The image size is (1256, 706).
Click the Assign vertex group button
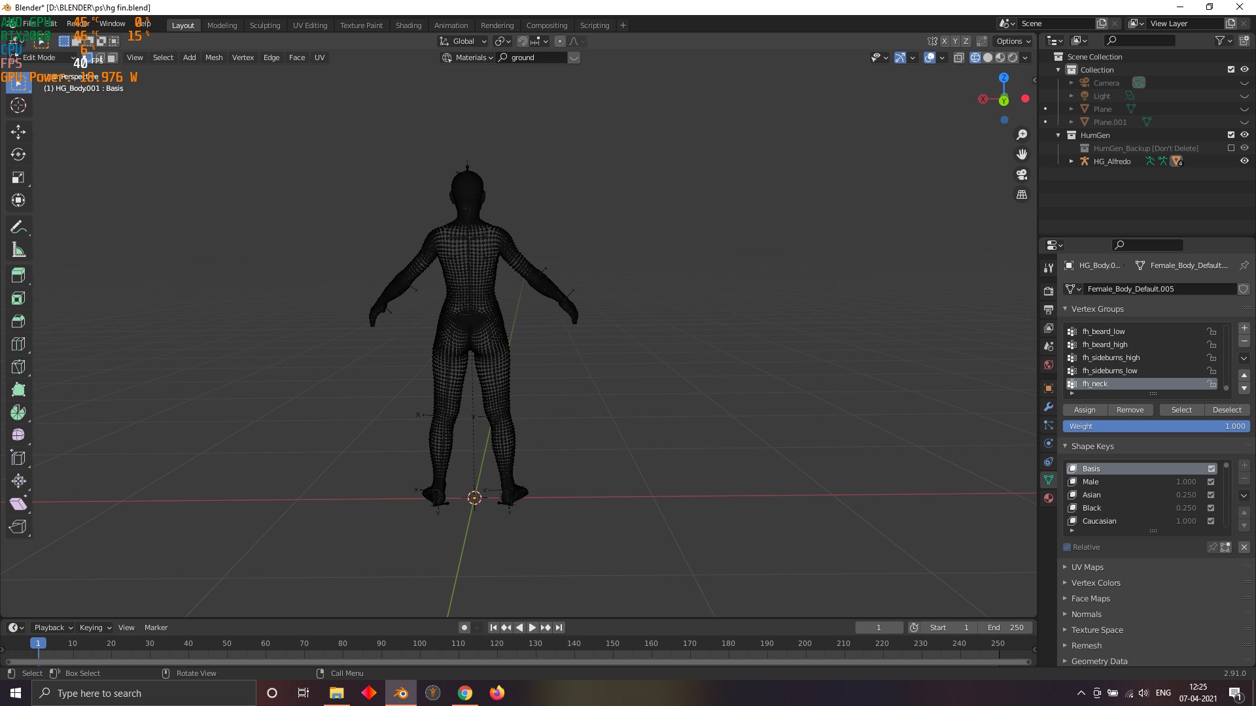[1085, 410]
